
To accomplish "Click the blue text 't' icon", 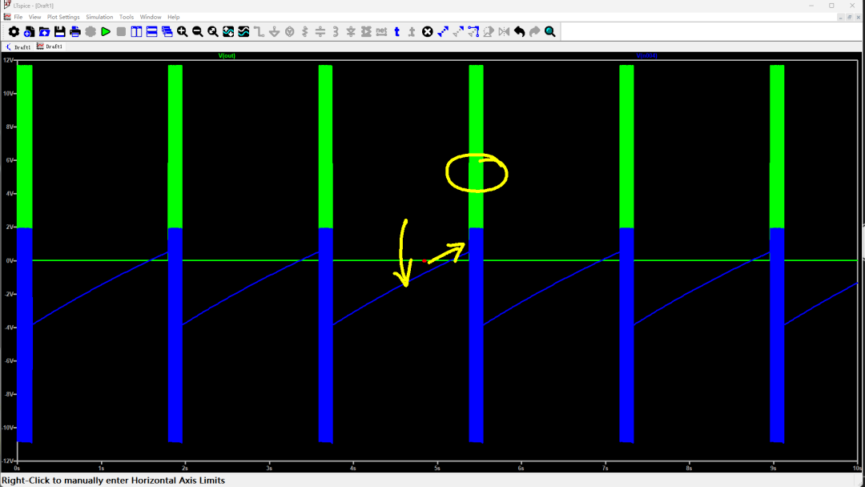I will 396,31.
